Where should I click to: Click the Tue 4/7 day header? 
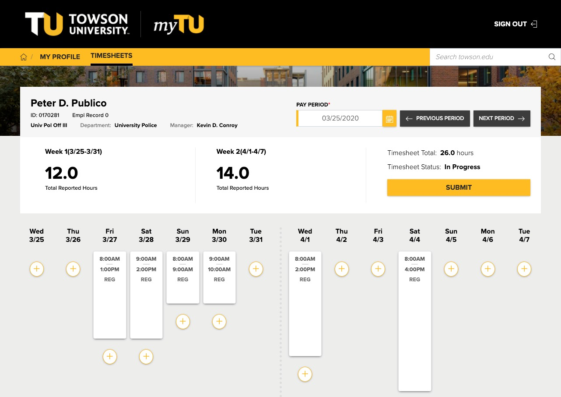pos(524,235)
